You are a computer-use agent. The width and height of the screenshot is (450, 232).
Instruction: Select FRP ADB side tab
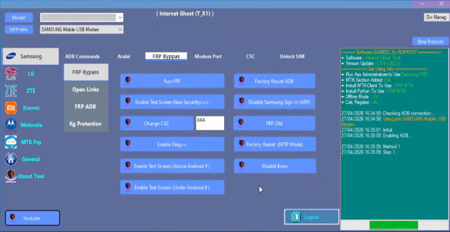[x=86, y=106]
